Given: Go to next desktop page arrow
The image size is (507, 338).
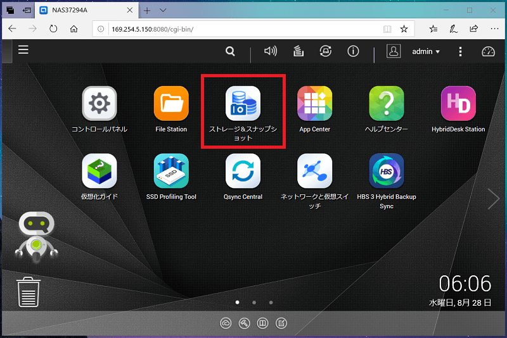Looking at the screenshot, I should coord(494,199).
